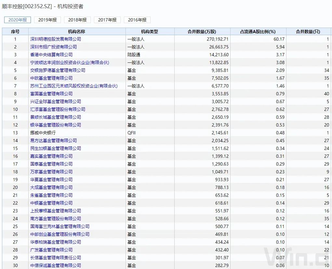Screen dimensions: 332x269
Task: Select the 2017年报 tab
Action: tap(107, 20)
